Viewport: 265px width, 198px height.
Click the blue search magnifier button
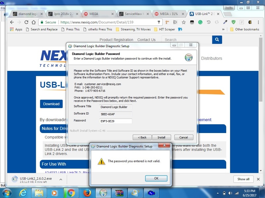tap(217, 40)
